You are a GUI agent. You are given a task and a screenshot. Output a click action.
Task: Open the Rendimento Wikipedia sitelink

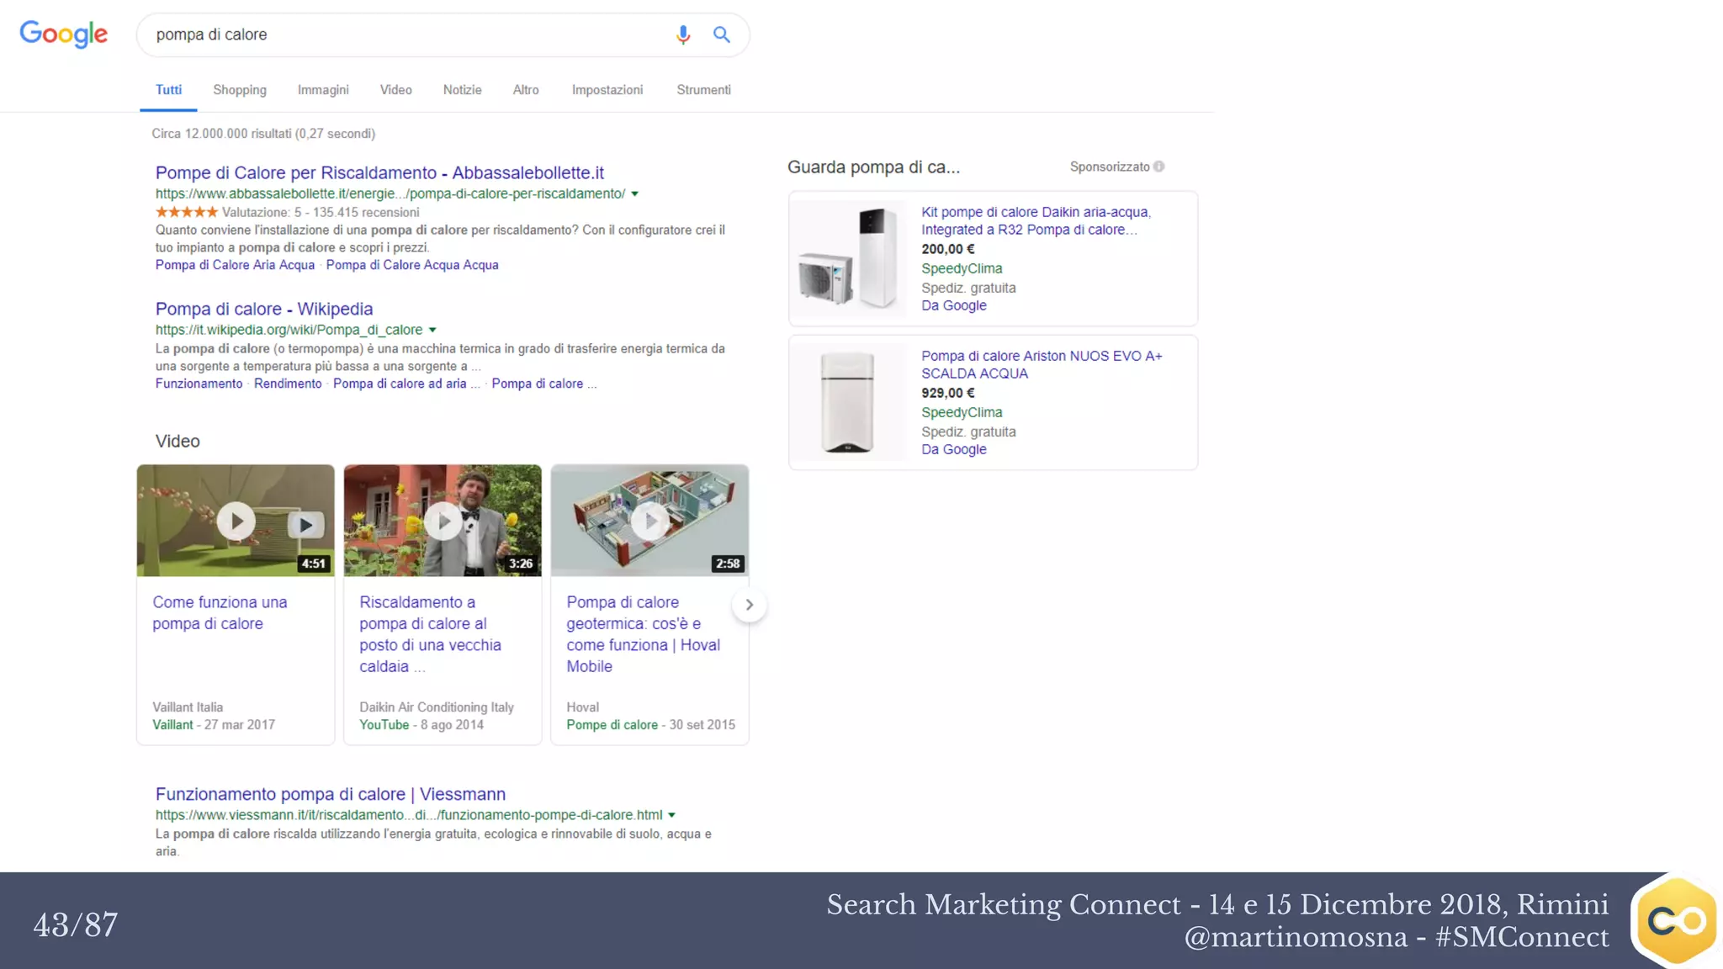click(288, 384)
